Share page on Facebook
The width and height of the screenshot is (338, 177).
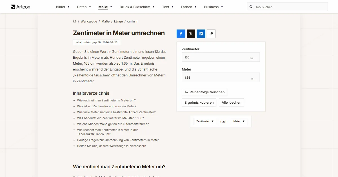coord(181,34)
